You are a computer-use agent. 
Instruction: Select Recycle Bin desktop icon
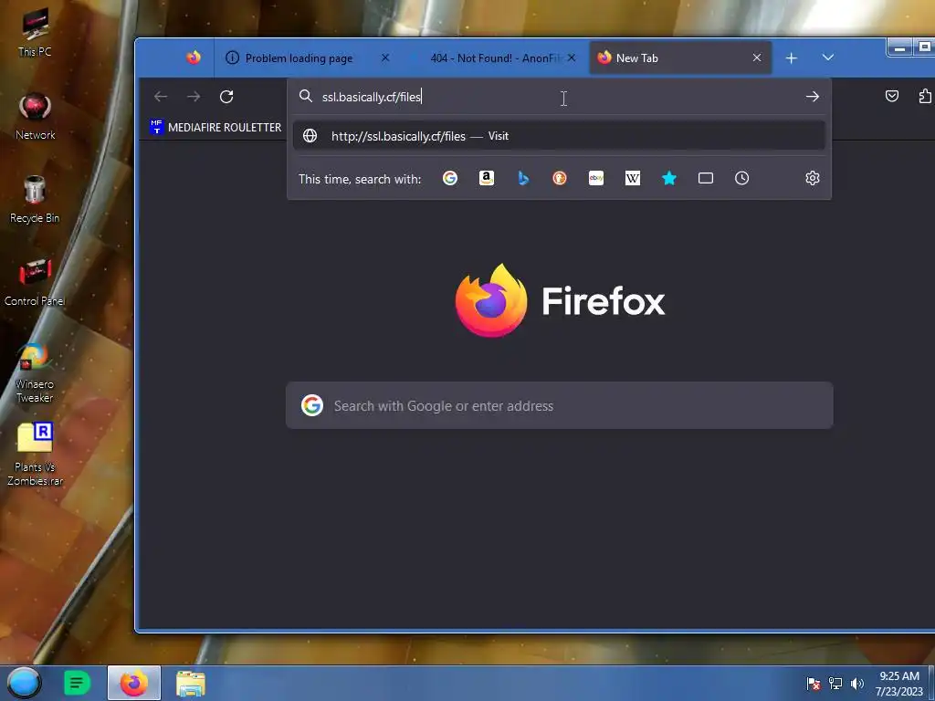tap(35, 200)
